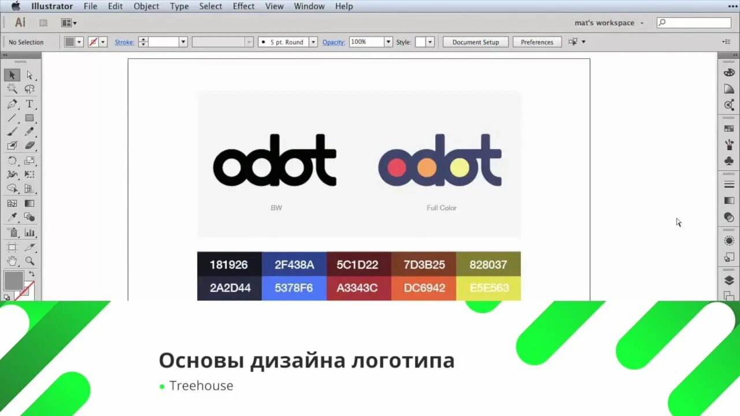Screen dimensions: 740x416
Task: Select the Mesh tool
Action: (12, 203)
